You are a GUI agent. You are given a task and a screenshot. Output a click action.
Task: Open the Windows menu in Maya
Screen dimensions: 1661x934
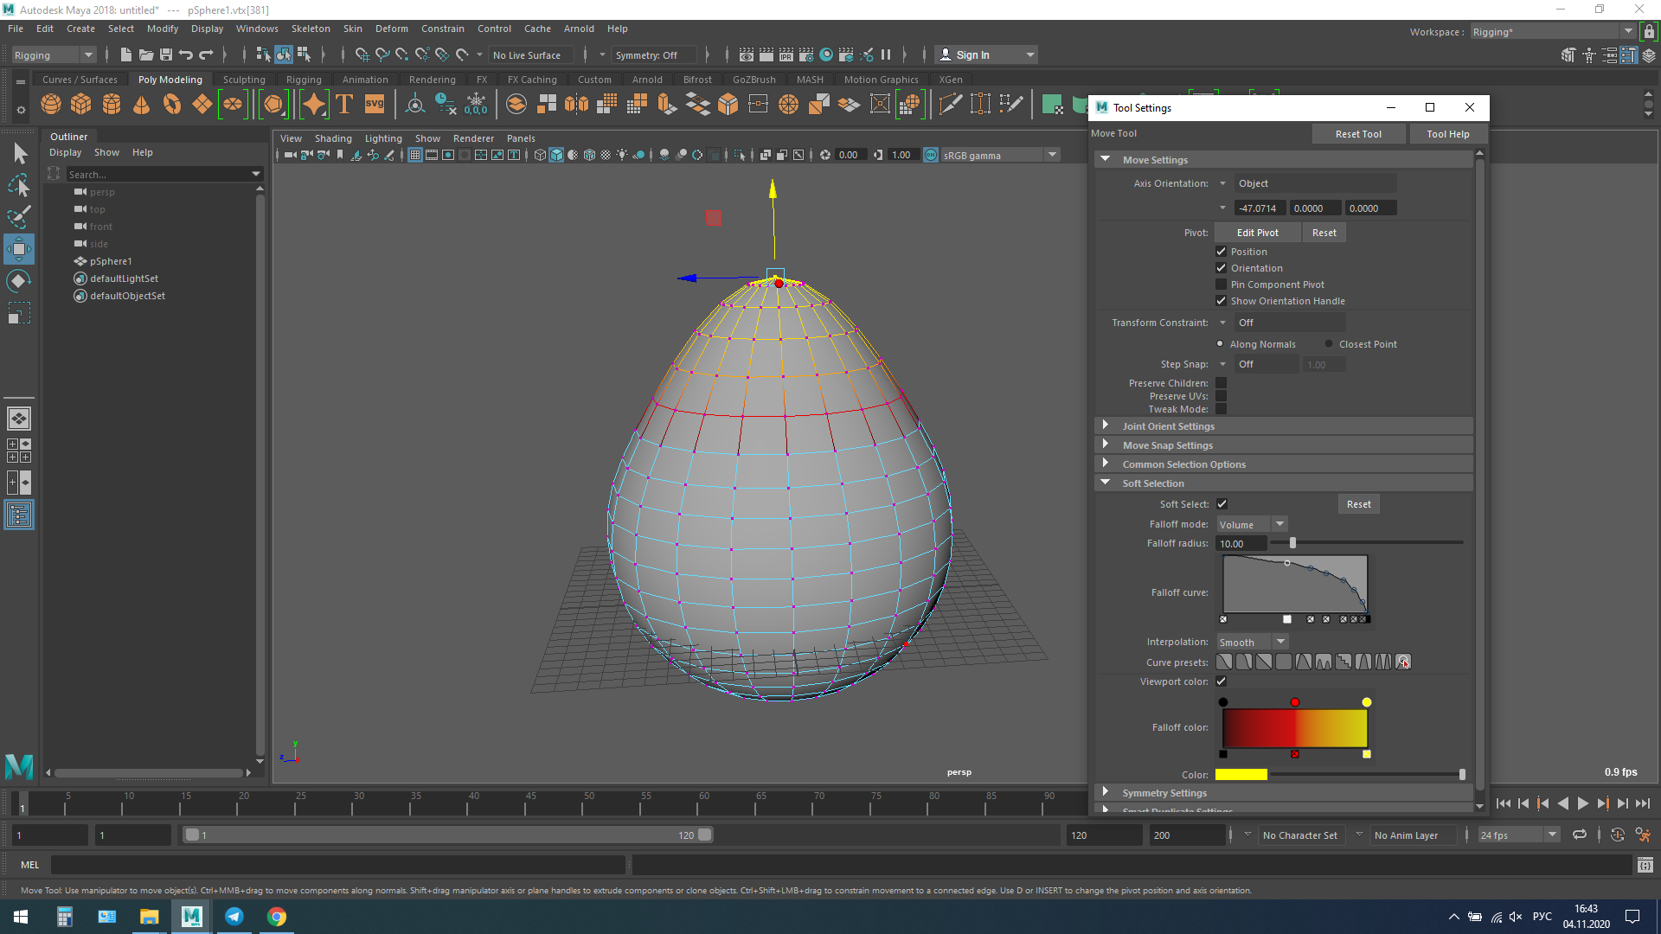(x=257, y=29)
